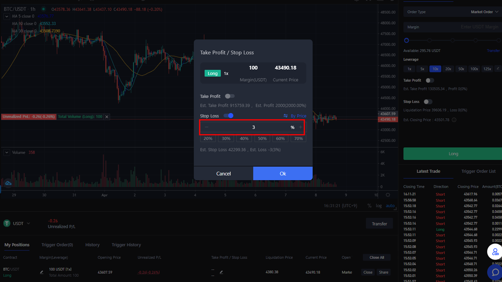Click the By Price swap icon
The height and width of the screenshot is (282, 502).
point(286,116)
